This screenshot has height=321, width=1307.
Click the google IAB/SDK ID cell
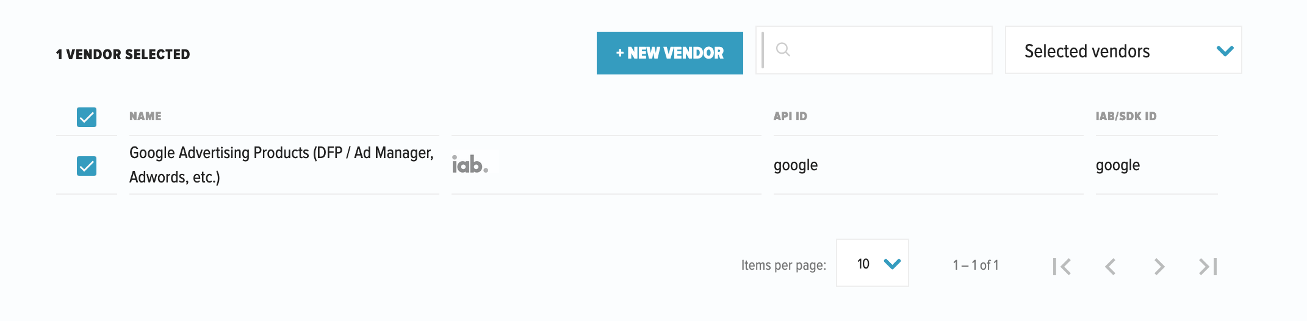(x=1118, y=165)
